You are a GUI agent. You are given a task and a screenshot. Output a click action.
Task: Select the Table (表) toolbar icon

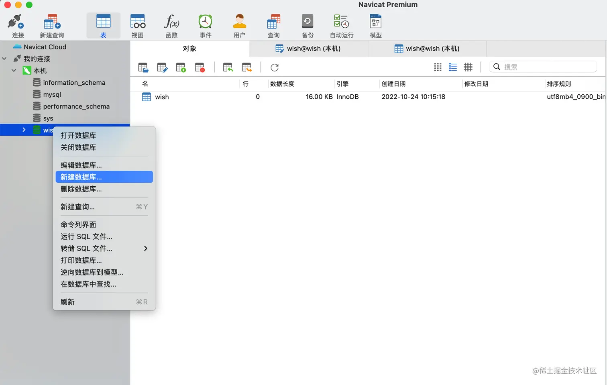(103, 26)
